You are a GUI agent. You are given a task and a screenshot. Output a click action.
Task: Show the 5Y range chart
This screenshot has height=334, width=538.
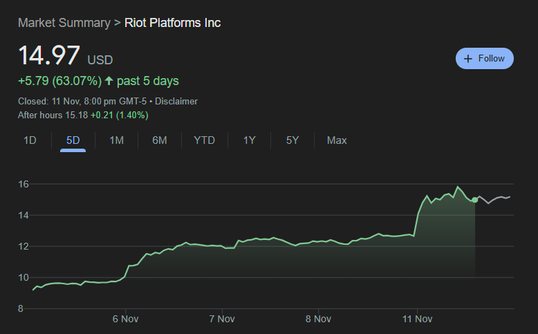click(293, 140)
